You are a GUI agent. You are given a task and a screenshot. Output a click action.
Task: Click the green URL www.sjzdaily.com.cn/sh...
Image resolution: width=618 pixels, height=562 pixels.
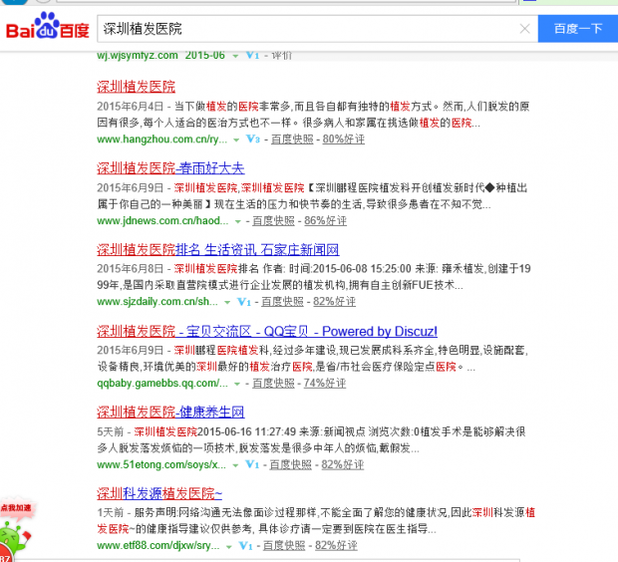(157, 302)
